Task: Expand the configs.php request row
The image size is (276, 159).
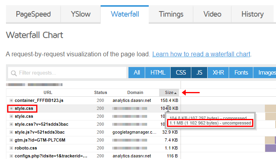Action: click(11, 156)
